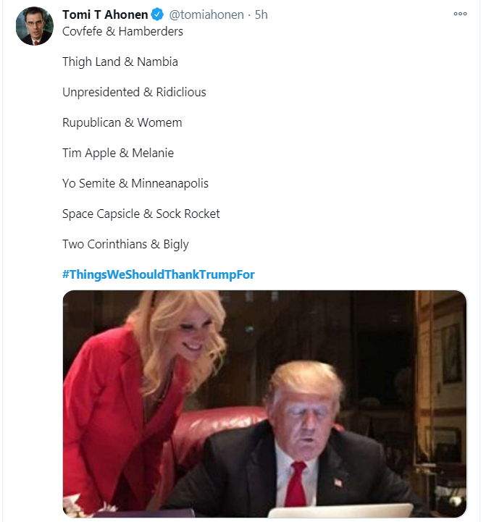This screenshot has width=481, height=522.
Task: Open the #ThingsWeShouldThankTrumpFor hashtag
Action: point(159,274)
